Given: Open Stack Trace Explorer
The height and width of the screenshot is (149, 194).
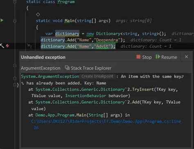Looking at the screenshot, I should pos(88,68).
